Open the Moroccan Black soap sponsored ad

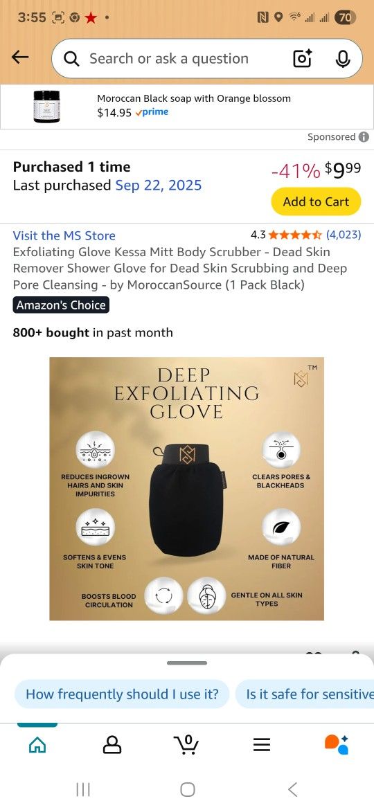pos(187,107)
